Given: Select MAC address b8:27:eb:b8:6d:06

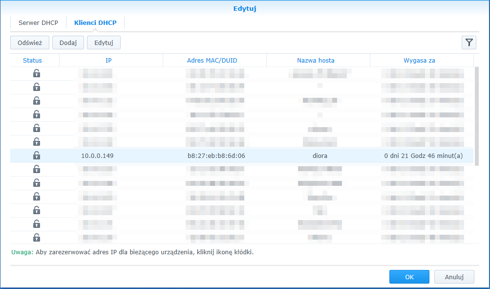Looking at the screenshot, I should coord(216,156).
